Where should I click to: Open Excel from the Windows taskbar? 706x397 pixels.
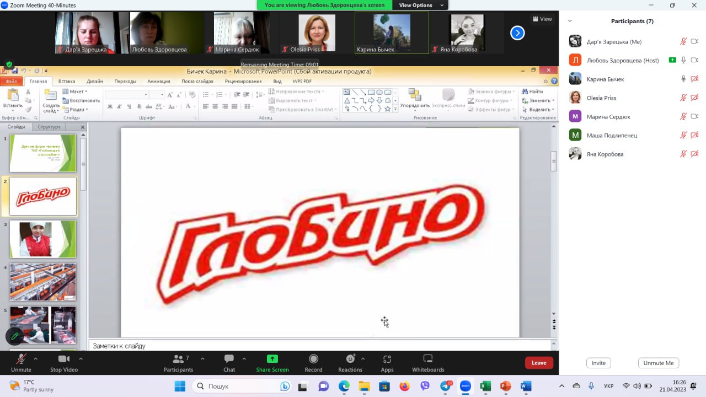tap(485, 386)
